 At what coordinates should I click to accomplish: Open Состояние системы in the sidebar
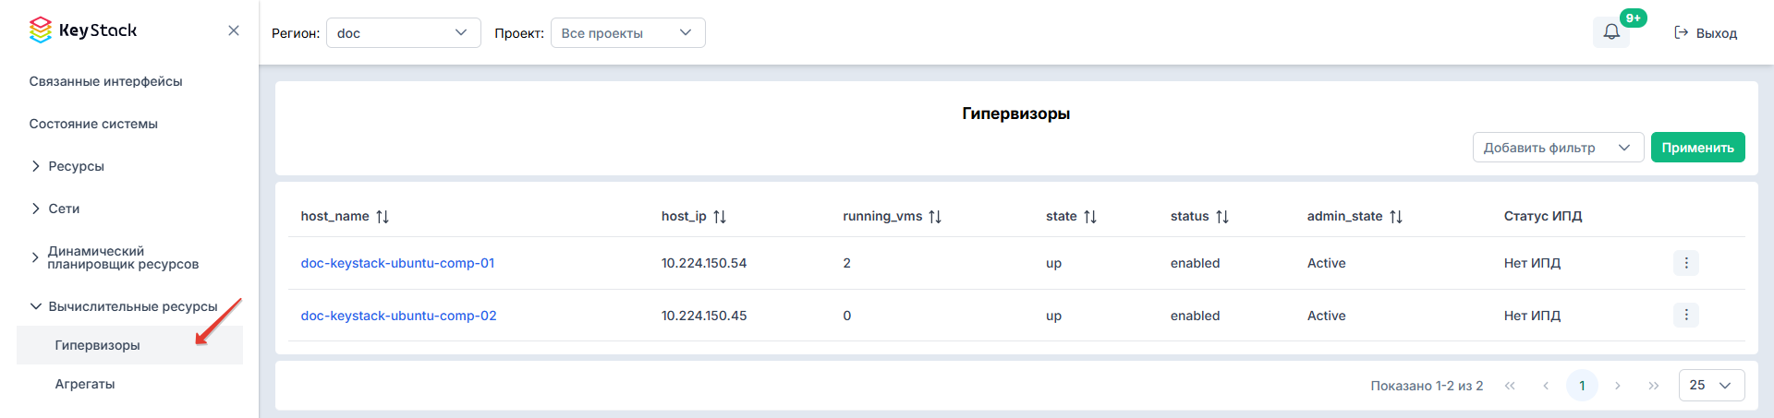[93, 124]
